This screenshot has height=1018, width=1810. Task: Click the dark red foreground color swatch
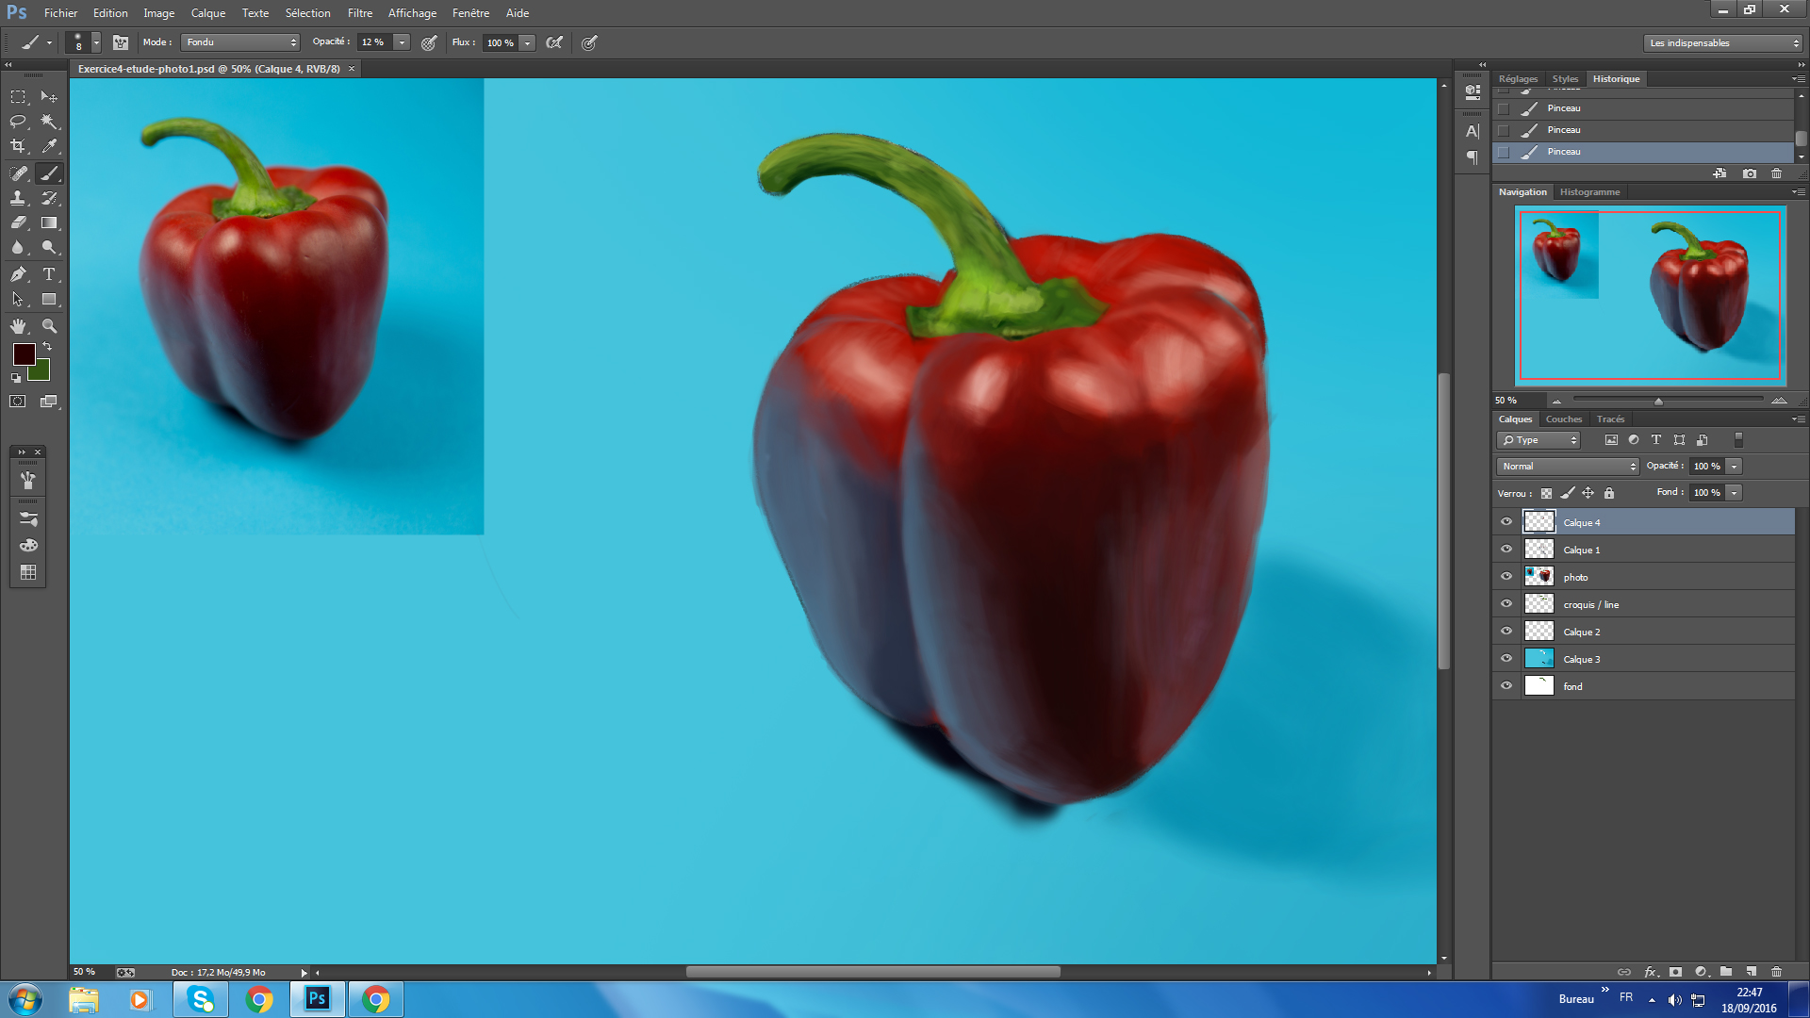(x=24, y=353)
